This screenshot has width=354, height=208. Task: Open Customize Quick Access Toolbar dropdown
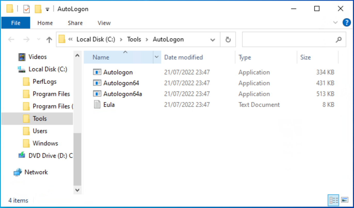(47, 10)
